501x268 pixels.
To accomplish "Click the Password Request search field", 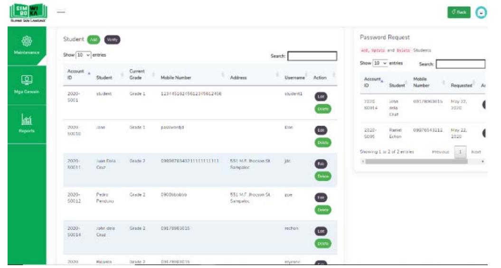I will pyautogui.click(x=460, y=64).
